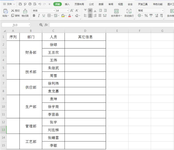
Task: Click the Save icon in quick access toolbar
Action: point(20,4)
